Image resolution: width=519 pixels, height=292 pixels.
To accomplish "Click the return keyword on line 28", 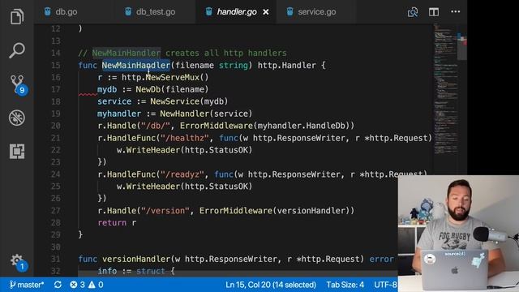I will point(112,223).
